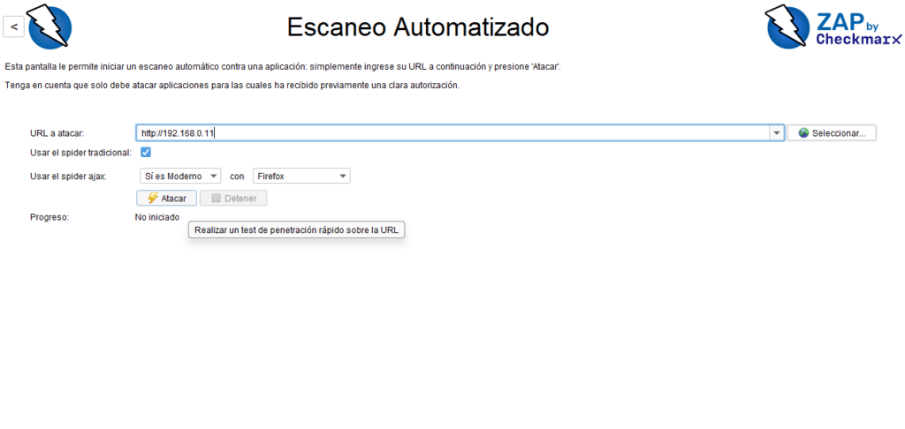Image resolution: width=905 pixels, height=429 pixels.
Task: Toggle the traditional spider checkbox
Action: 146,153
